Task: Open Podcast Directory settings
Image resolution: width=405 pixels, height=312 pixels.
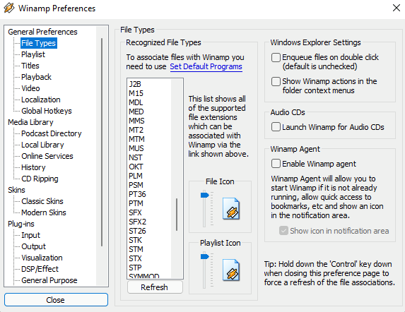Action: (x=52, y=133)
